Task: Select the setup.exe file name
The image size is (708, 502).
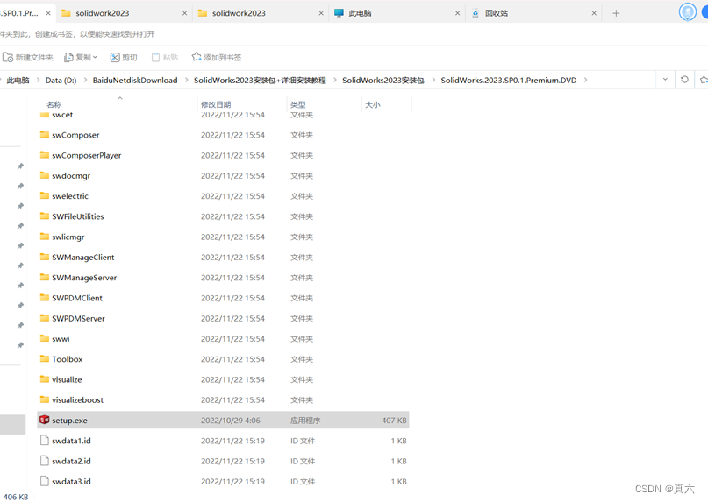Action: pos(69,421)
